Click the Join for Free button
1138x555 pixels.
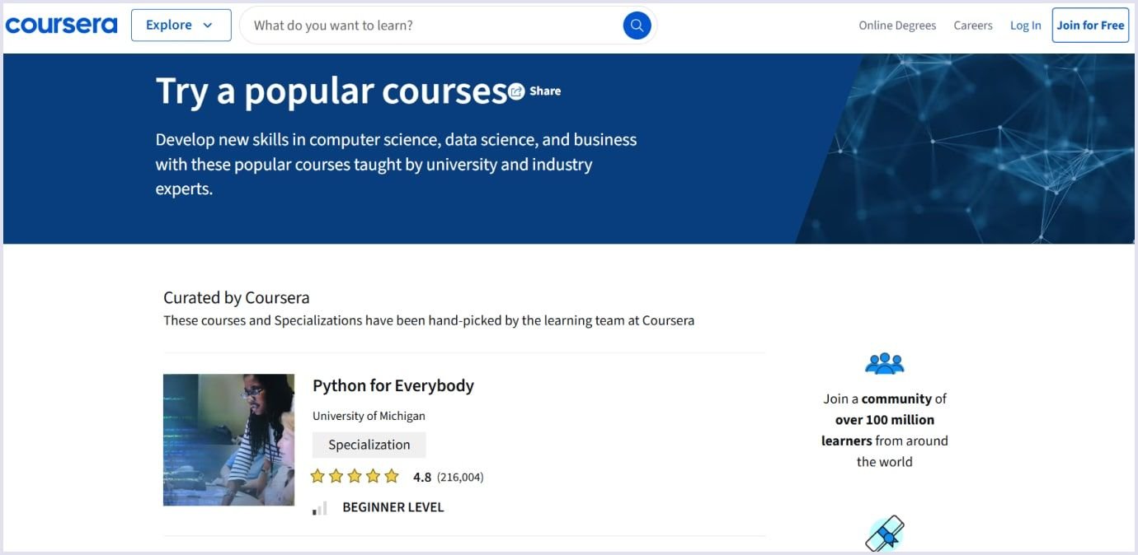1090,25
